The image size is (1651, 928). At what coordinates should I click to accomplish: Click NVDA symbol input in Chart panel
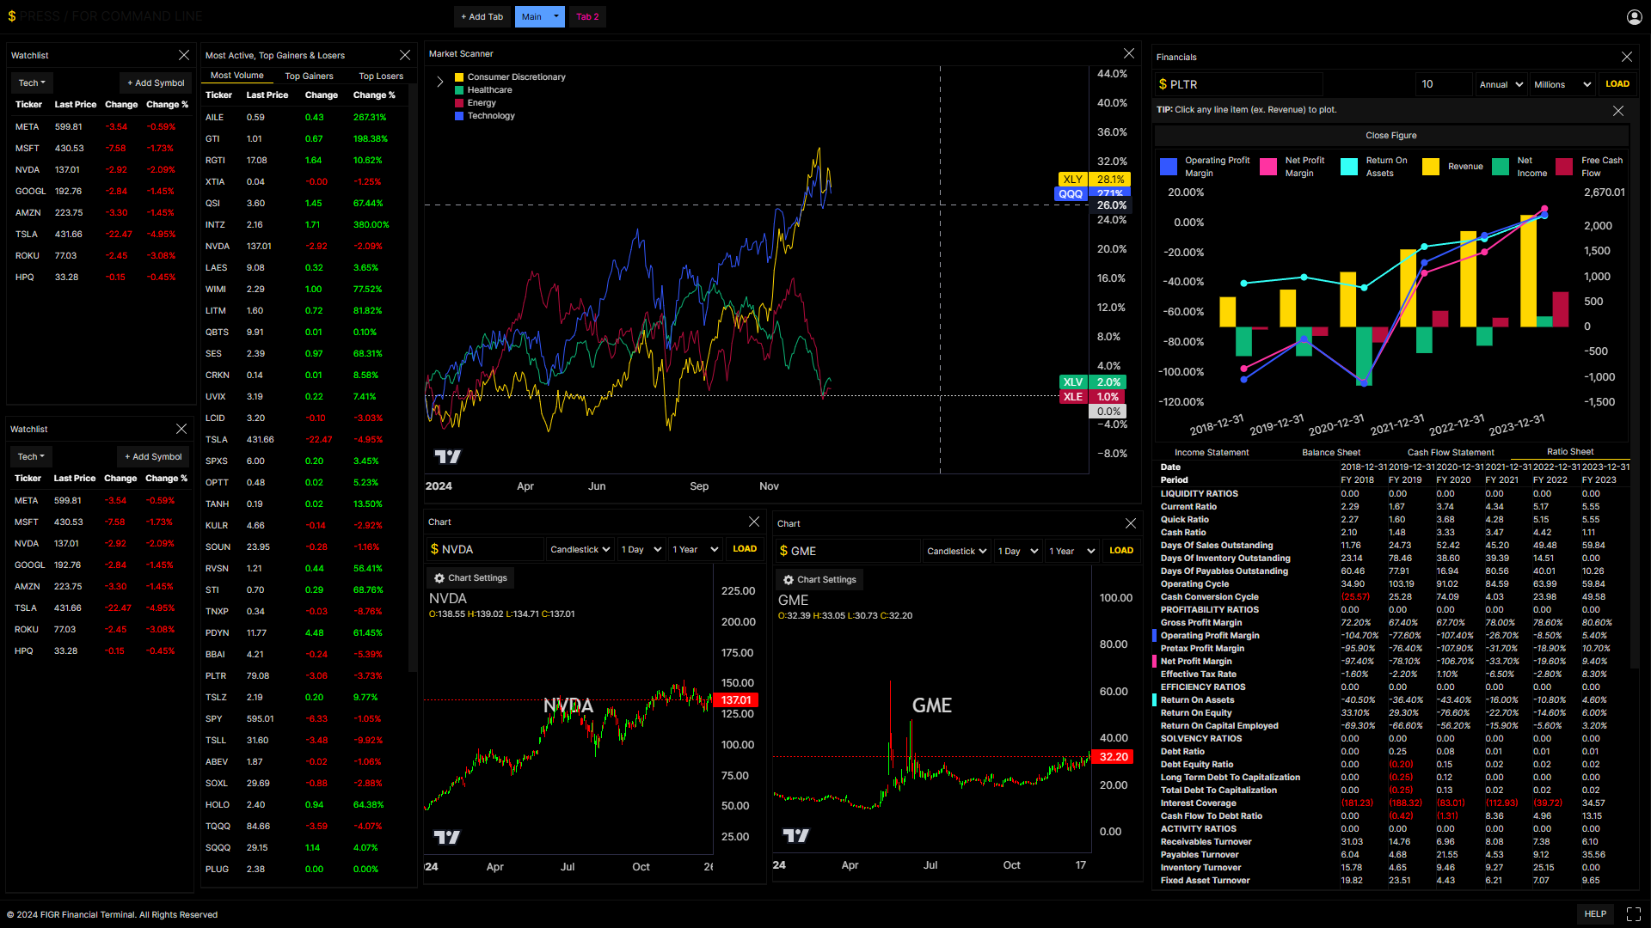point(486,550)
